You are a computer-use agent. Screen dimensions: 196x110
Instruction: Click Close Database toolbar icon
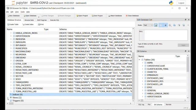click(126, 16)
